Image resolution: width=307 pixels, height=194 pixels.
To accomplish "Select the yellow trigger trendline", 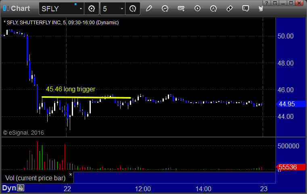I will pos(86,97).
